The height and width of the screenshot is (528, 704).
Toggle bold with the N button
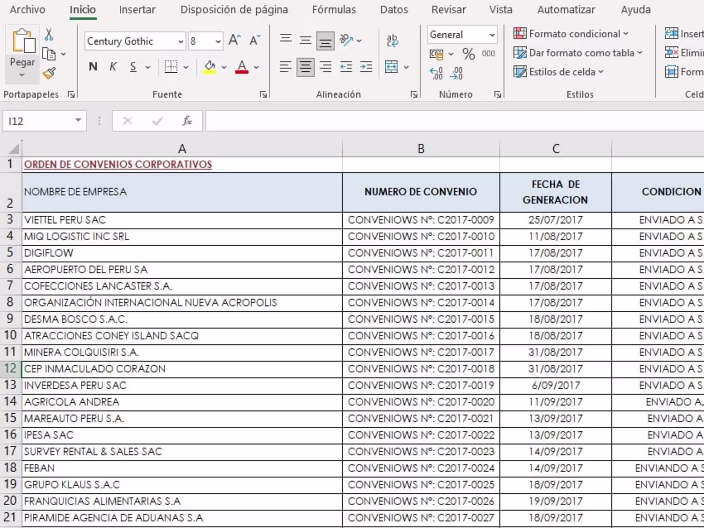point(93,67)
